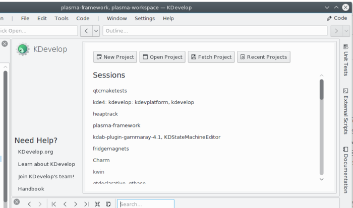Open the plasma-framework session
Viewport: 353px width, 208px height.
click(116, 125)
